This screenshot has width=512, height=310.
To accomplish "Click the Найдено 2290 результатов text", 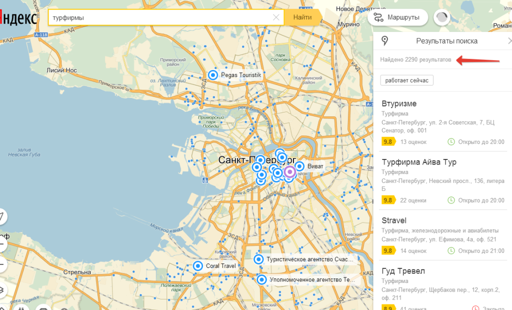I will (415, 60).
